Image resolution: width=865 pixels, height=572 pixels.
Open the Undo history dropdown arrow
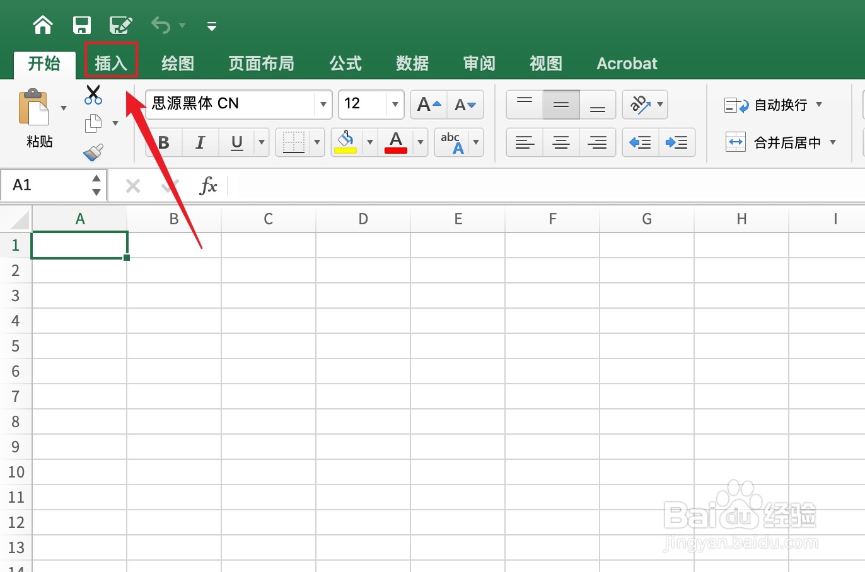tap(182, 26)
